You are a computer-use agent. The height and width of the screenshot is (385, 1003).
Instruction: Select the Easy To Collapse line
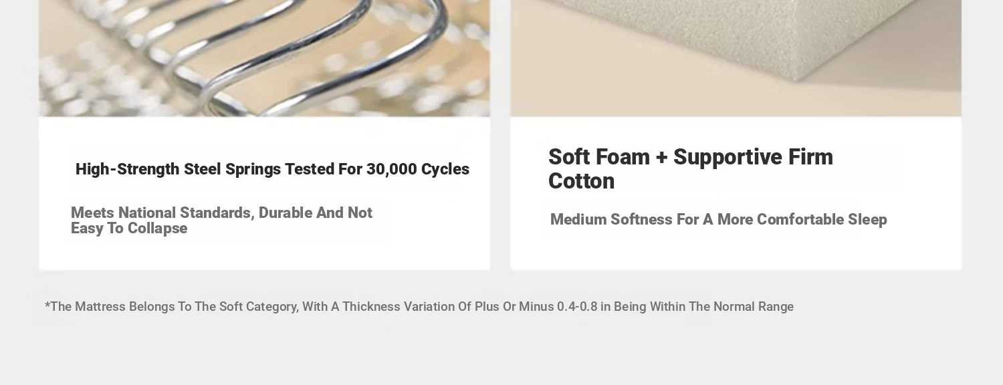[129, 229]
